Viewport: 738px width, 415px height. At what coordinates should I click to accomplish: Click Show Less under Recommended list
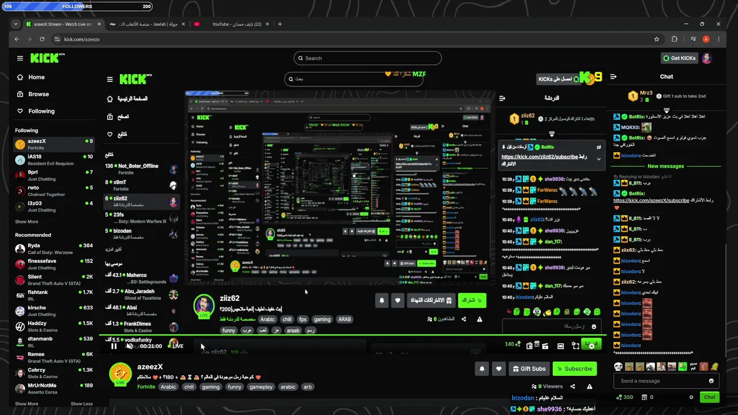(82, 404)
